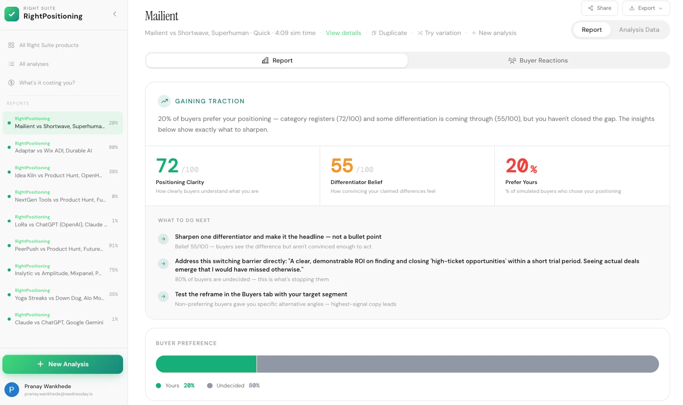Click Try variation

[x=439, y=33]
